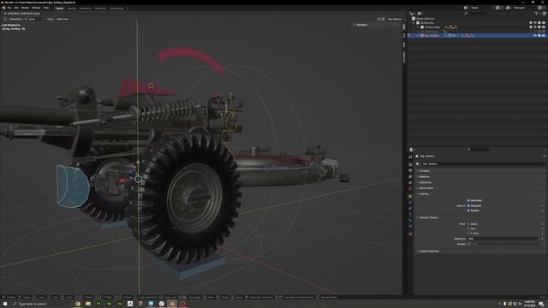Screen dimensions: 548x308
Task: Open the Scene properties tab
Action: tap(410, 182)
